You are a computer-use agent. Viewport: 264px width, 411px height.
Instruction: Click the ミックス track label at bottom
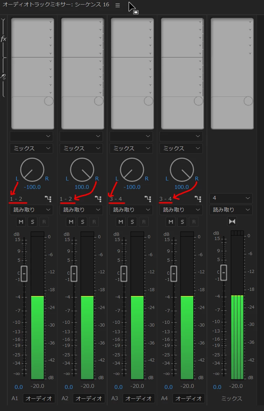pos(232,398)
